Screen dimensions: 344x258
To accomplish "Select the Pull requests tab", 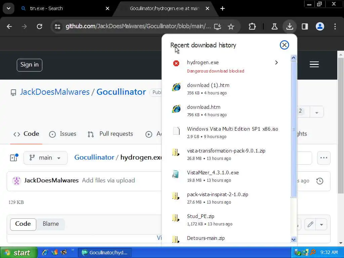I will click(110, 134).
